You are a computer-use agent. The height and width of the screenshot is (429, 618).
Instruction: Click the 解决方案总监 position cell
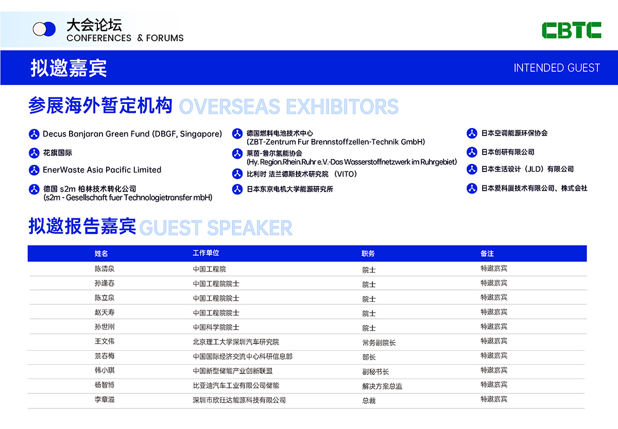pos(383,386)
